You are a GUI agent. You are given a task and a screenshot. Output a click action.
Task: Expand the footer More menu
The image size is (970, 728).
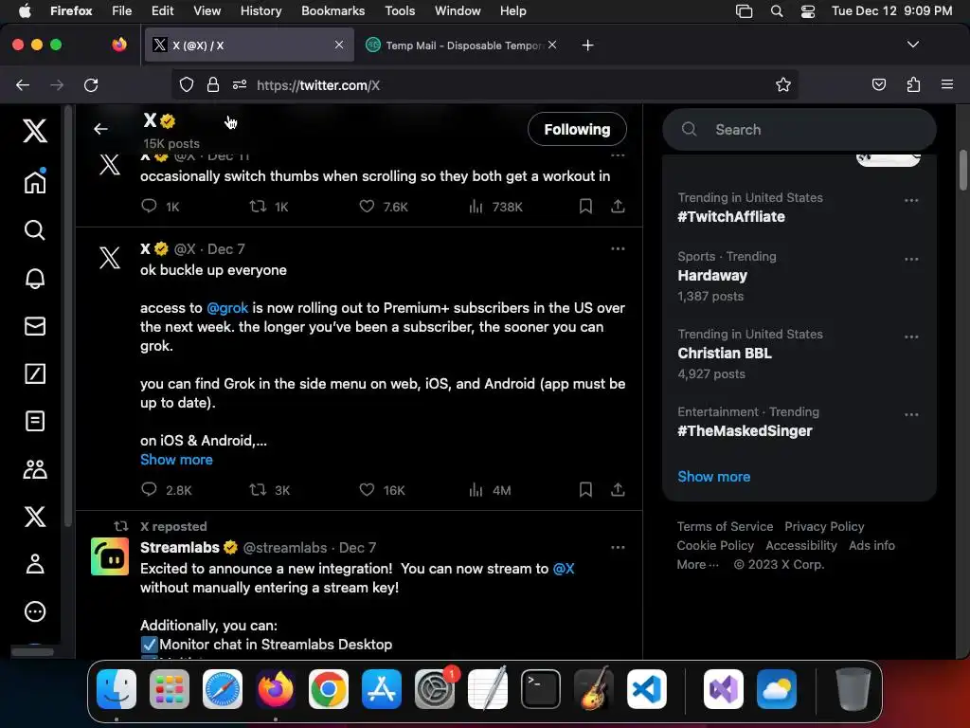[x=697, y=565]
